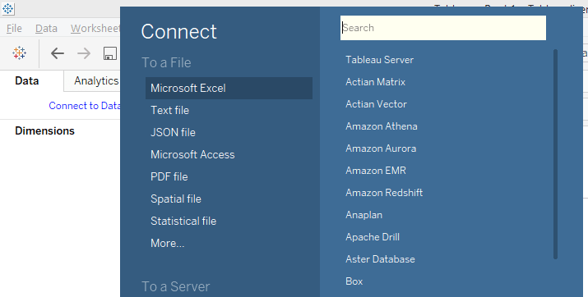Click the back arrow undo icon

click(x=58, y=53)
